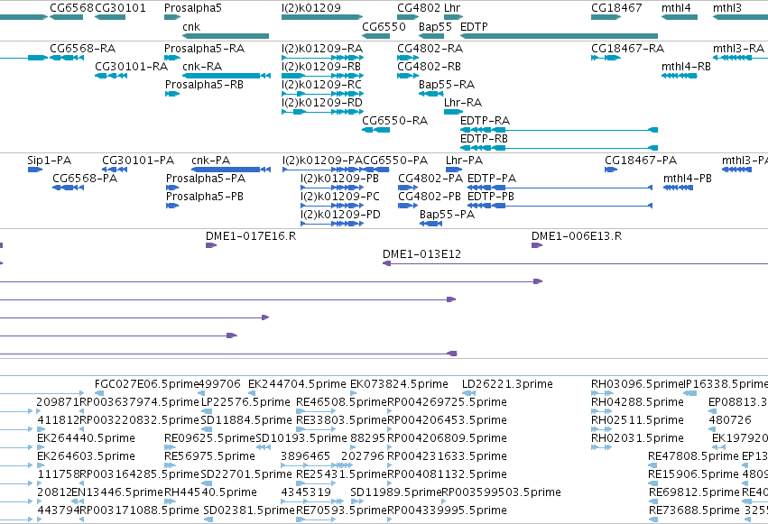Viewport: 768px width, 524px height.
Task: Click the EDTP gene bar
Action: point(559,36)
